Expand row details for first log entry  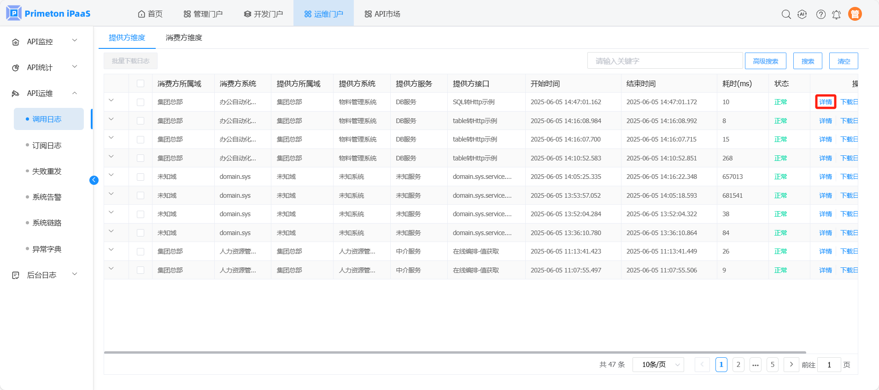(x=111, y=100)
